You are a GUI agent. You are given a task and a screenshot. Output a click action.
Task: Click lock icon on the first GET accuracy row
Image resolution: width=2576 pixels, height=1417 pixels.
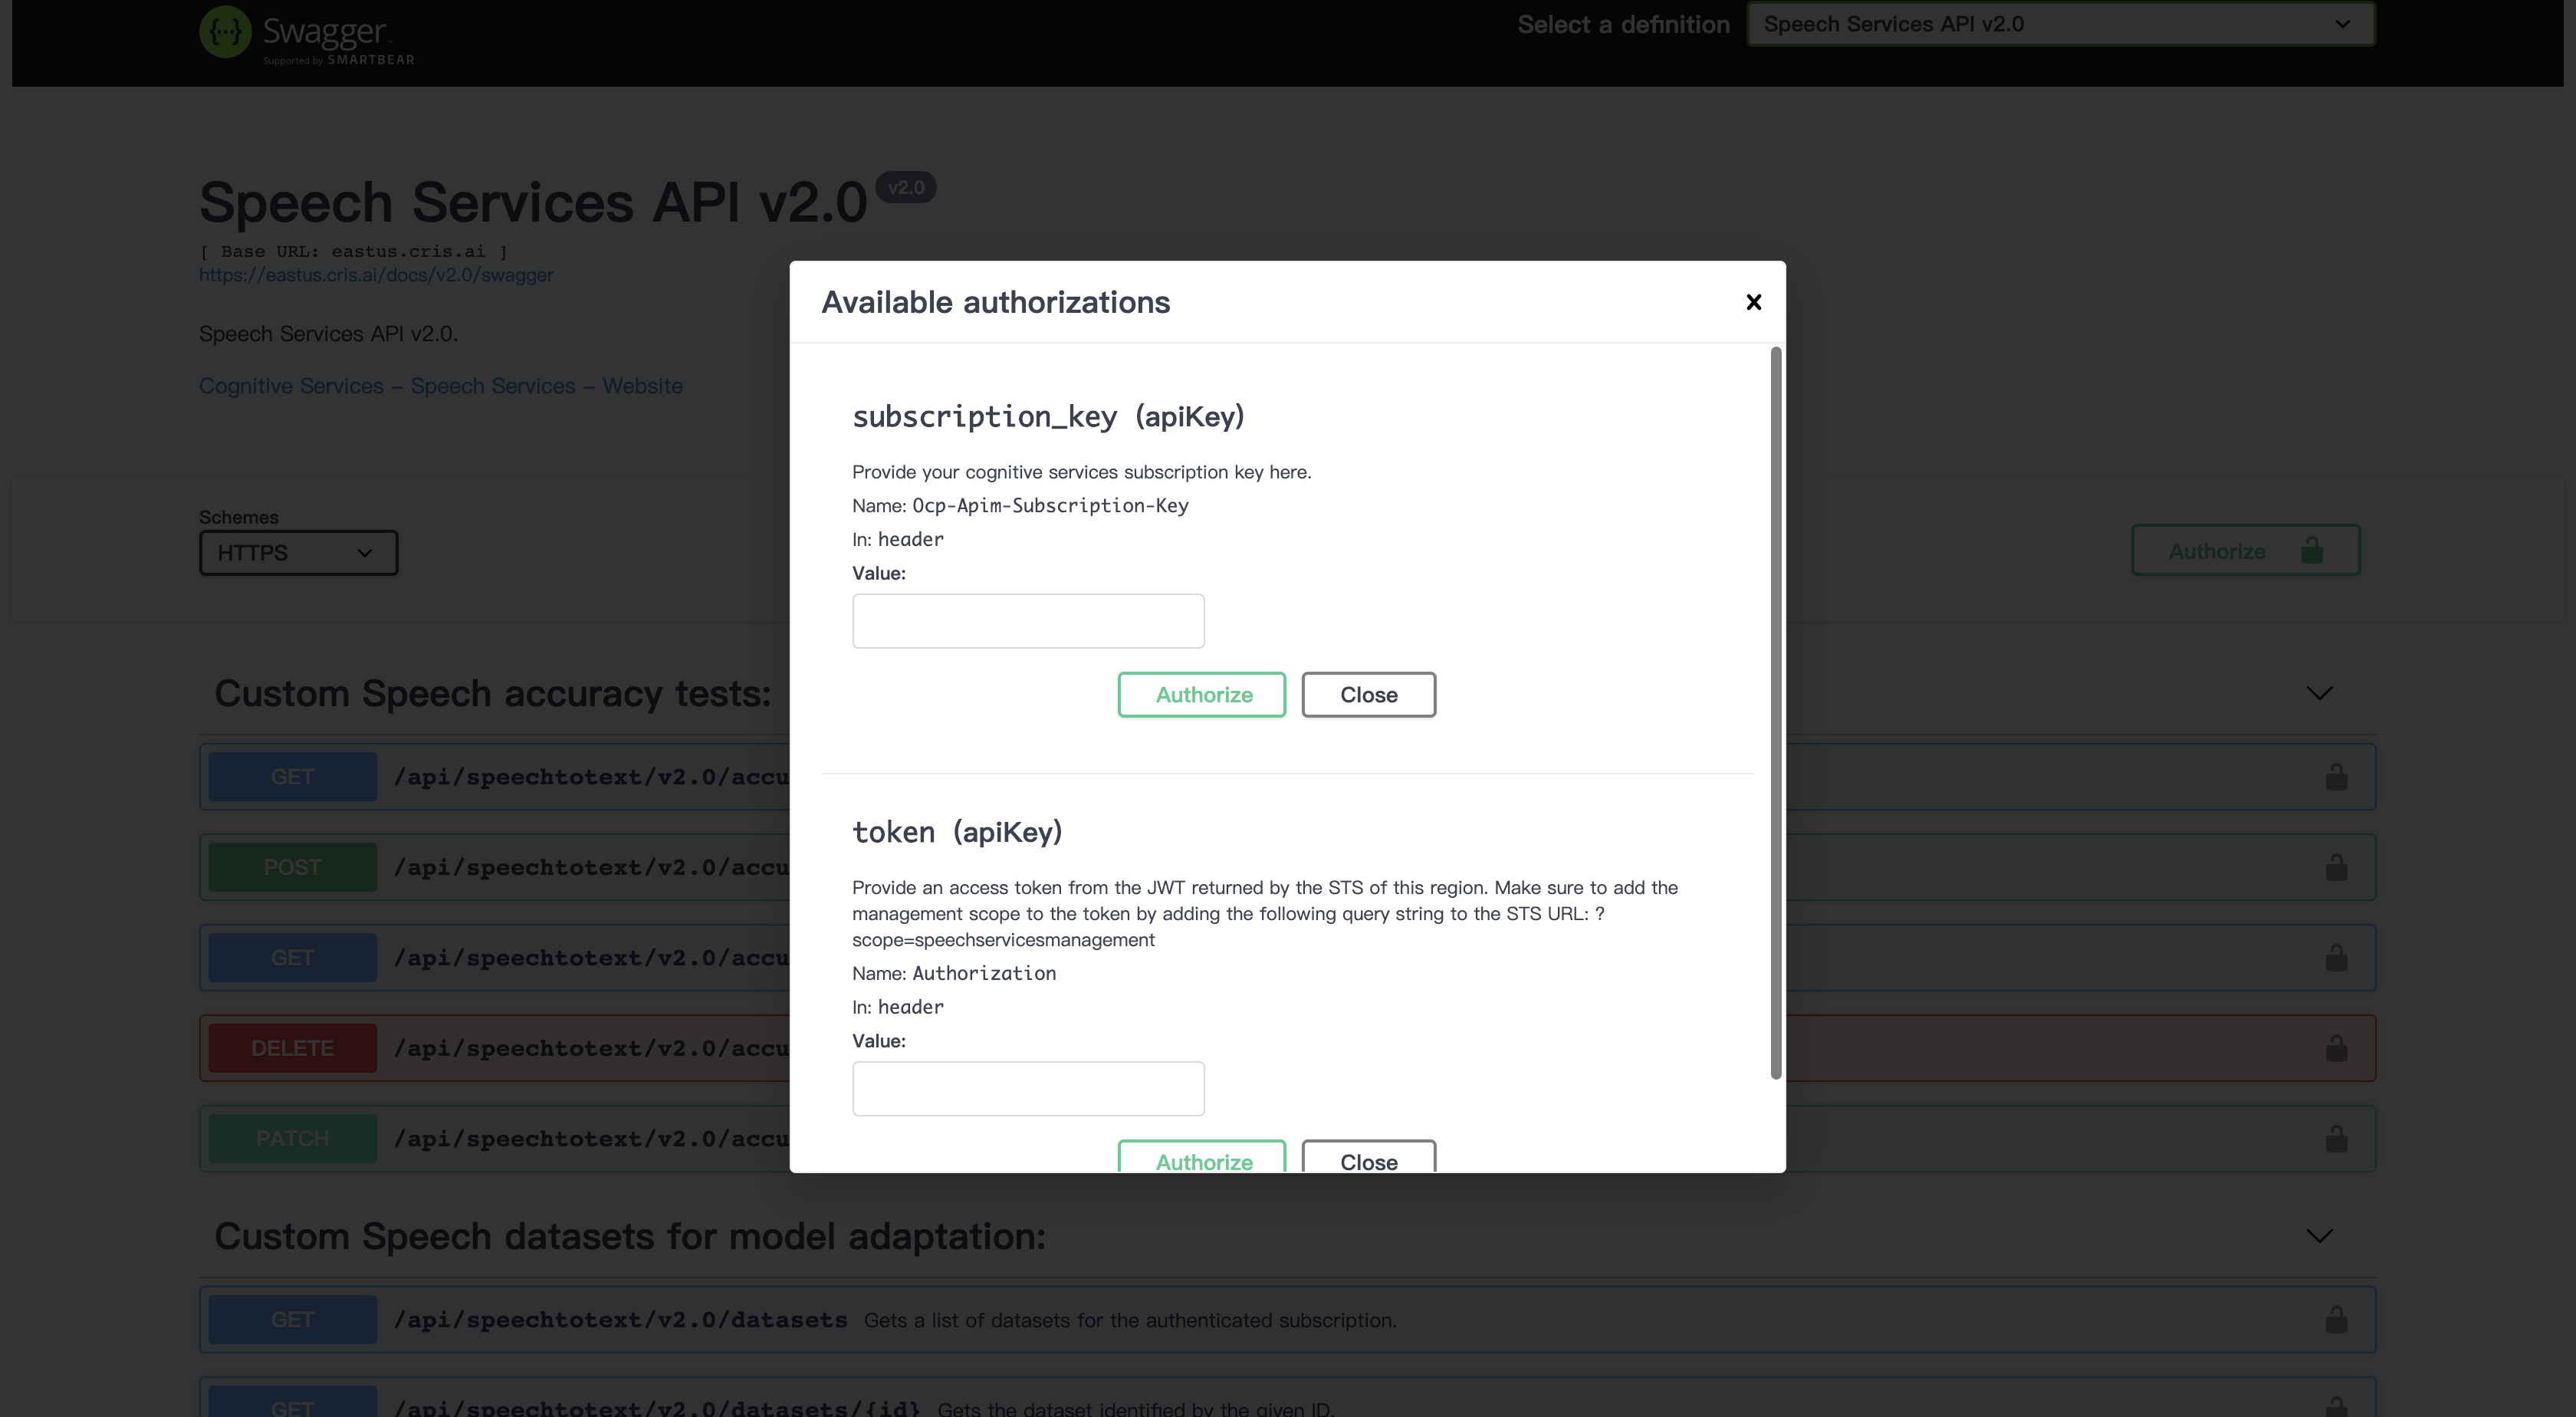[2336, 777]
